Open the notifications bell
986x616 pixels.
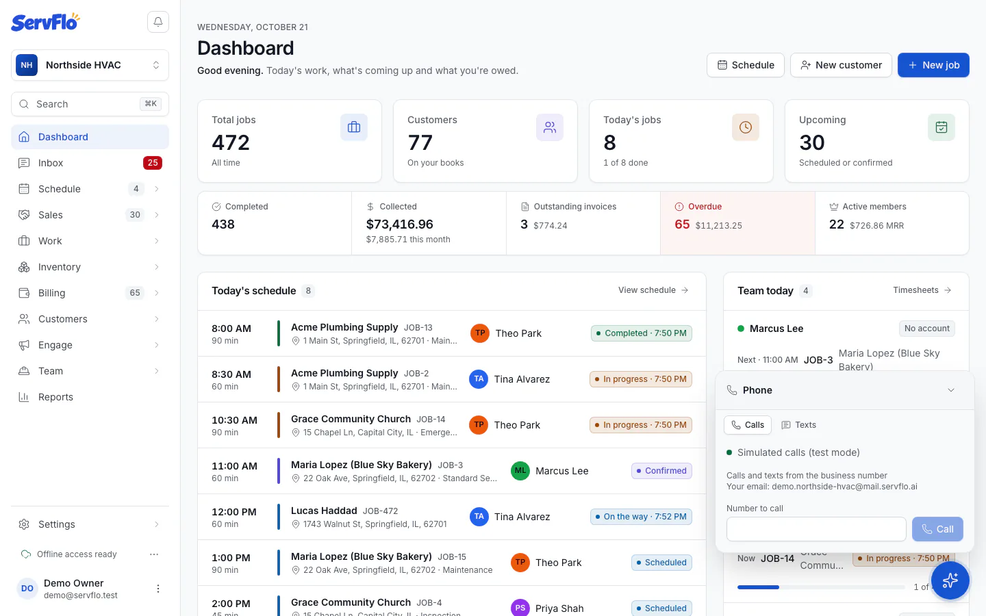158,22
